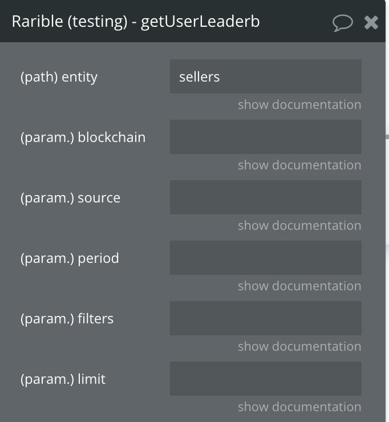389x422 pixels.
Task: Show documentation under the blockchain field
Action: point(299,165)
